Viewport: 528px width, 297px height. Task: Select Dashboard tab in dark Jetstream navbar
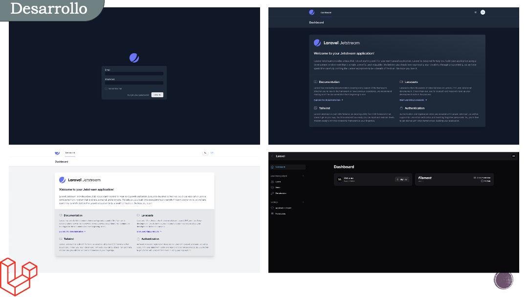click(x=326, y=12)
